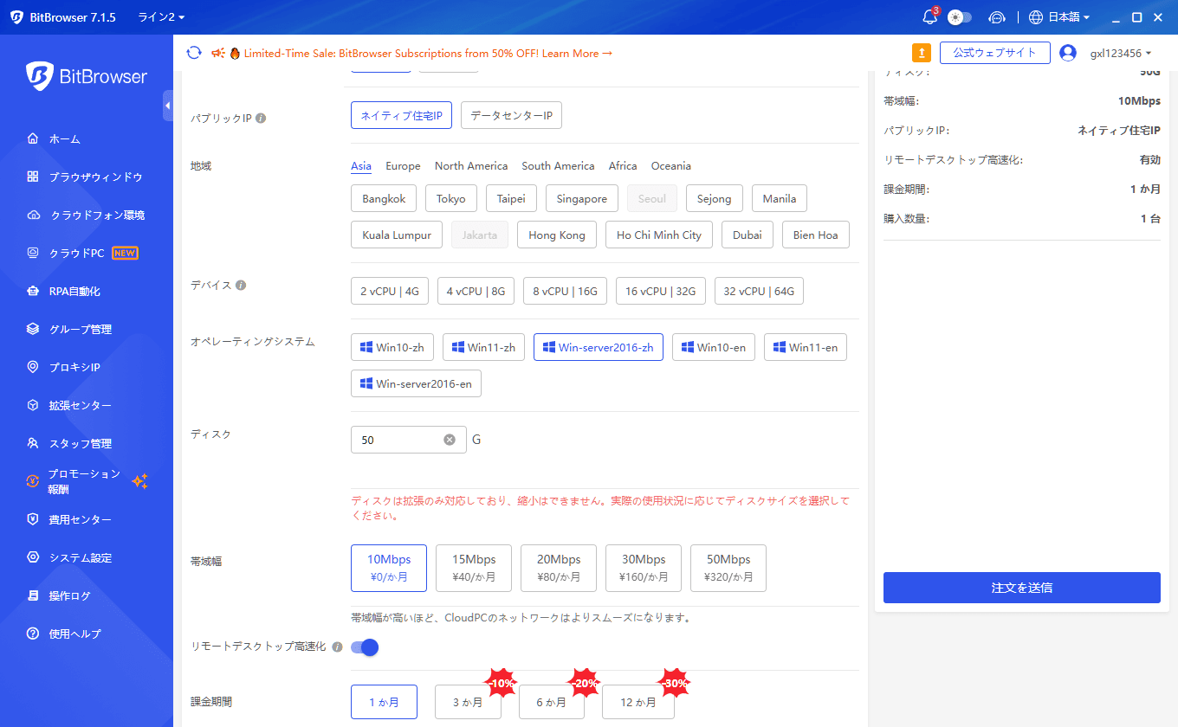Switch to the Africa region tab
This screenshot has width=1178, height=727.
(x=623, y=166)
